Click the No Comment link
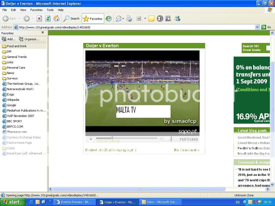Viewport: 275px width, 206px height. pyautogui.click(x=187, y=150)
